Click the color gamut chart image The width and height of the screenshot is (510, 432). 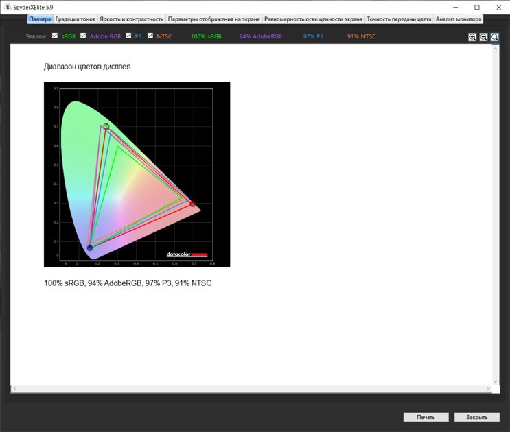pos(137,175)
